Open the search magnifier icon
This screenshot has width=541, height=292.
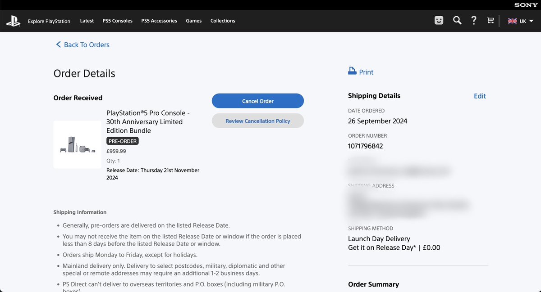457,21
